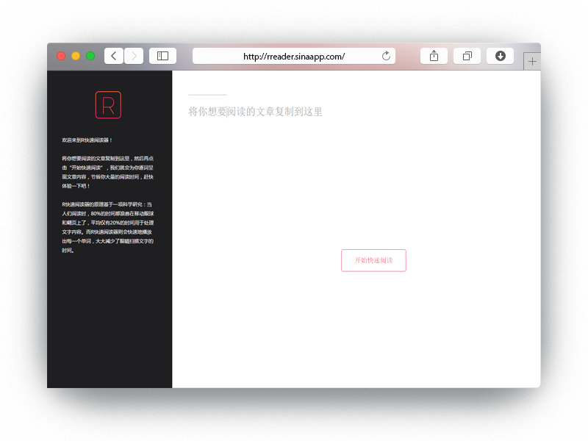
Task: Show all tabs overview icon
Action: pos(467,57)
